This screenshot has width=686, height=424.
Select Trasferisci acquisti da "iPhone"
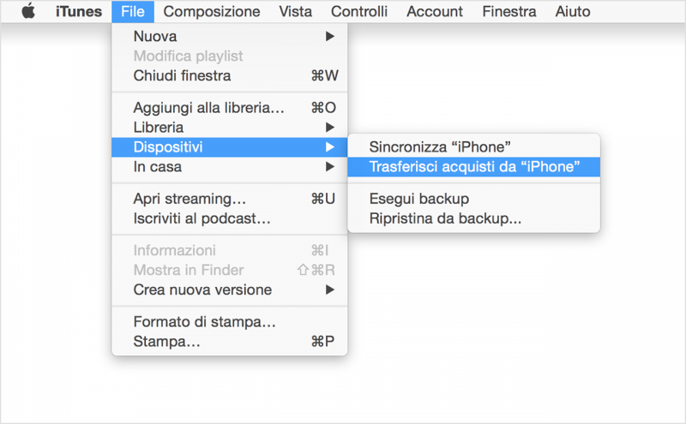tap(474, 166)
